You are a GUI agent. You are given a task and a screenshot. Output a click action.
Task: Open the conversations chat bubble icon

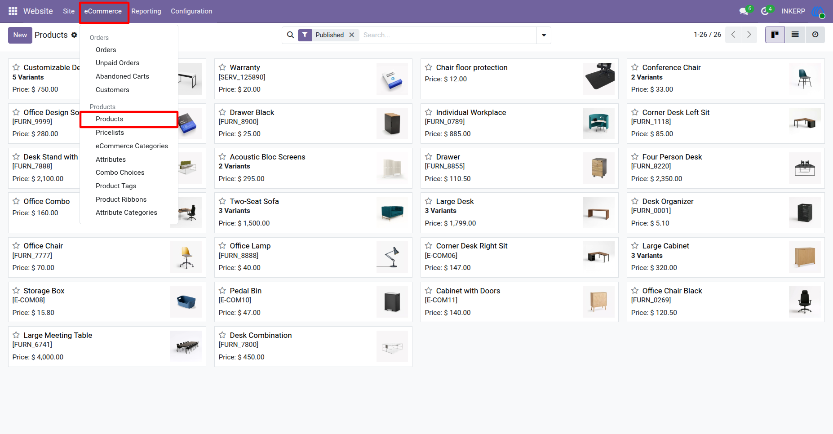pos(744,11)
